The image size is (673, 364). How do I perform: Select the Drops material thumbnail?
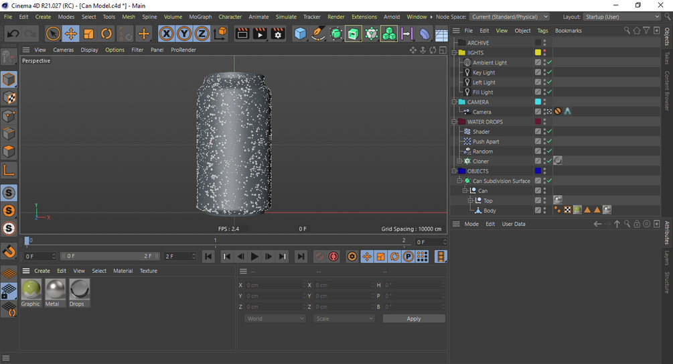point(79,290)
